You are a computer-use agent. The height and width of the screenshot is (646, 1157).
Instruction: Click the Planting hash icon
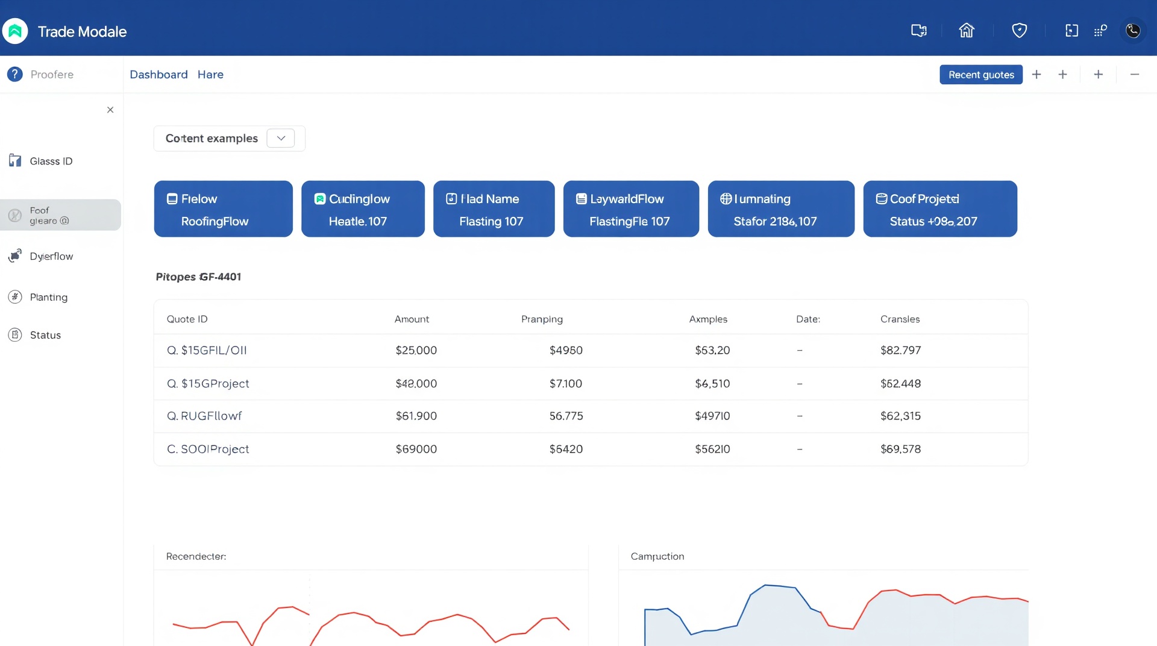tap(15, 296)
